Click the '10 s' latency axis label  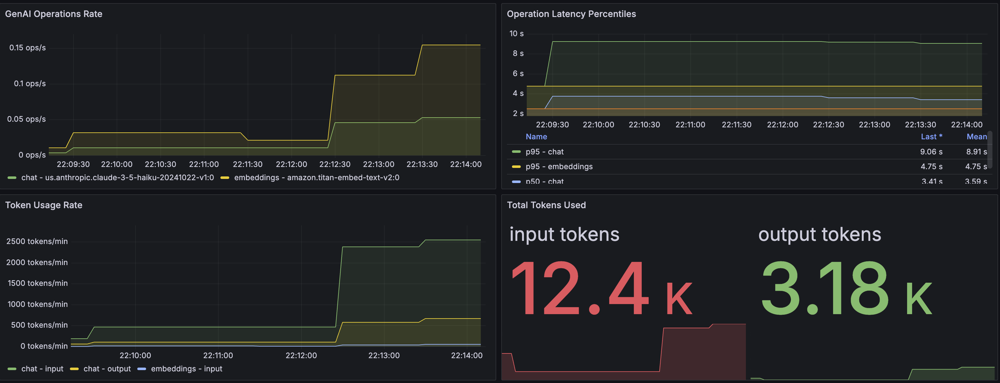point(516,33)
